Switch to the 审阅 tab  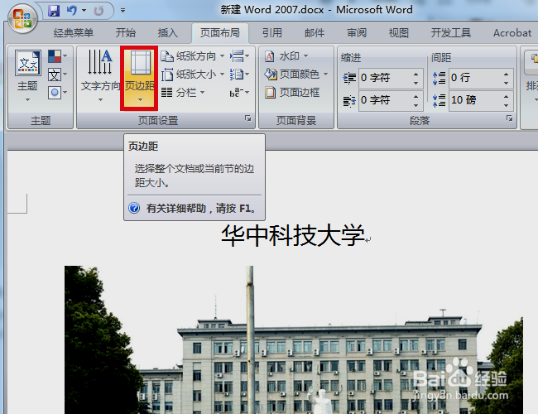357,33
